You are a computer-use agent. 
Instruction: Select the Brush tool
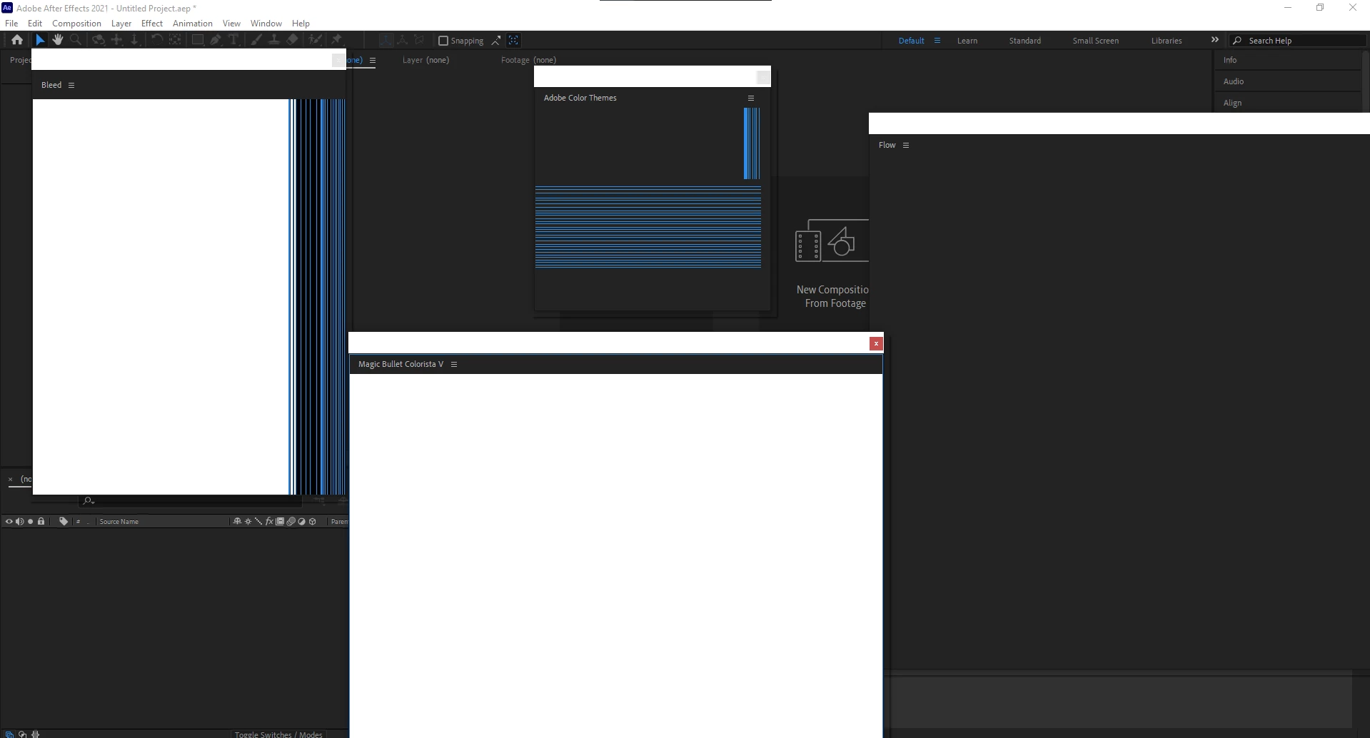(x=256, y=40)
